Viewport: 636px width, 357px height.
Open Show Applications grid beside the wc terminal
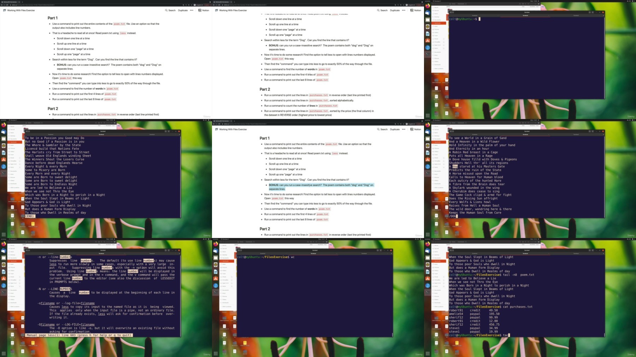coord(216,353)
